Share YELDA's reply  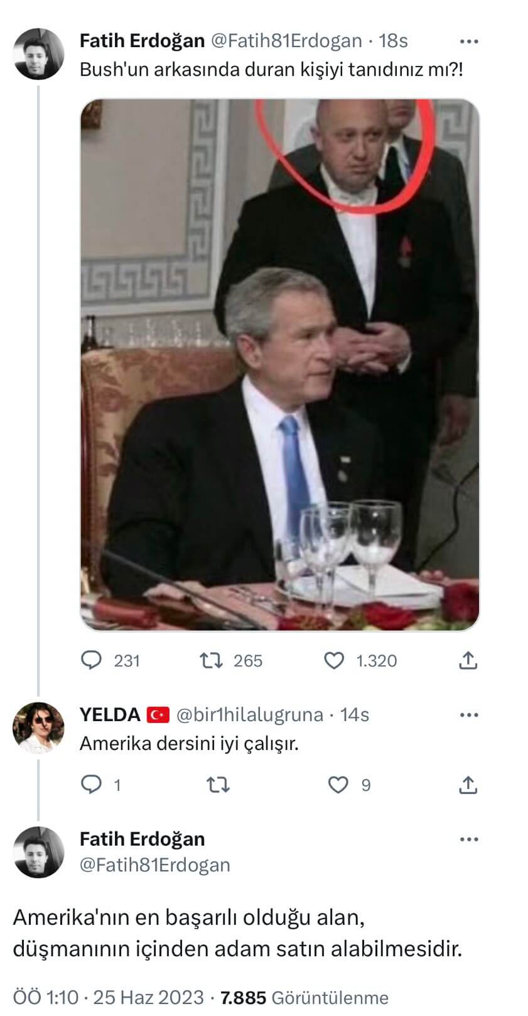pyautogui.click(x=468, y=785)
